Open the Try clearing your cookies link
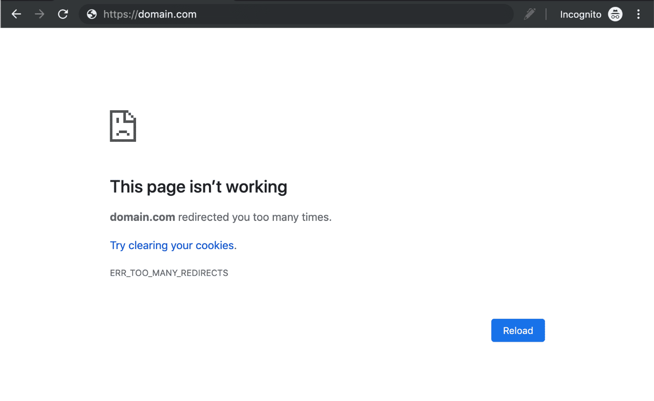Image resolution: width=654 pixels, height=401 pixels. coord(172,245)
